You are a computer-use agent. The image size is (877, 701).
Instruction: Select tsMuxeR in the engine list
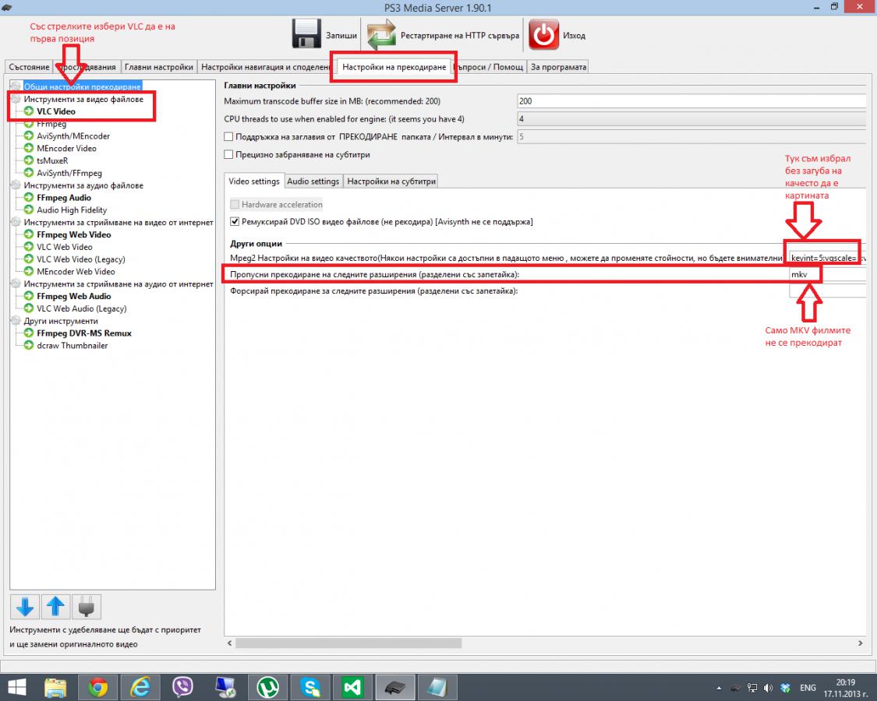tap(52, 160)
